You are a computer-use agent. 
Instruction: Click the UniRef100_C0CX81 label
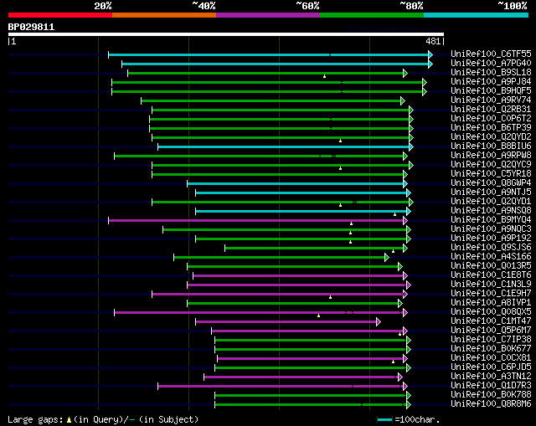tap(491, 358)
